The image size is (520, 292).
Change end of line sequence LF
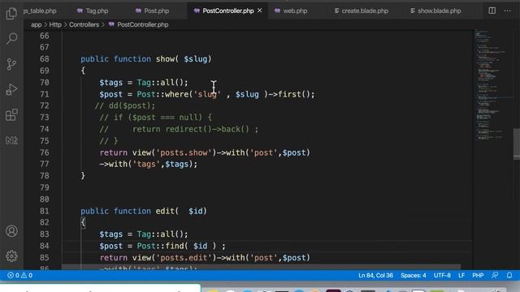461,275
